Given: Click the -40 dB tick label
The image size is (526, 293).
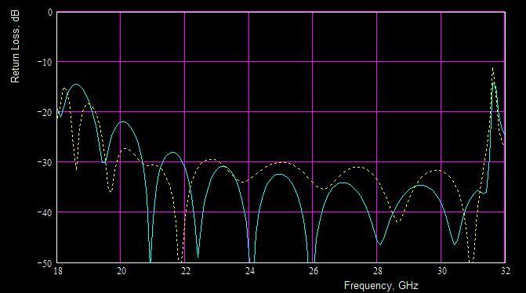Looking at the screenshot, I should (x=45, y=213).
